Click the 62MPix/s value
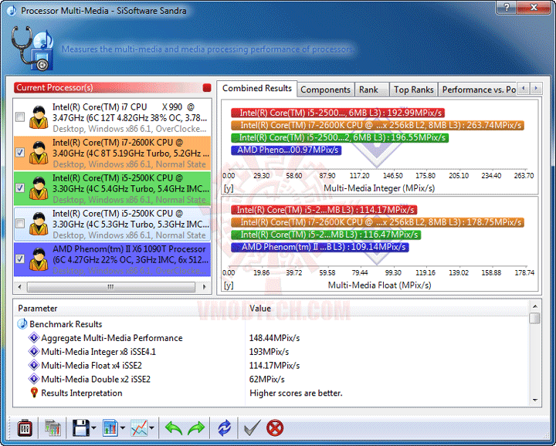Viewport: 556px width, 446px height. tap(267, 380)
